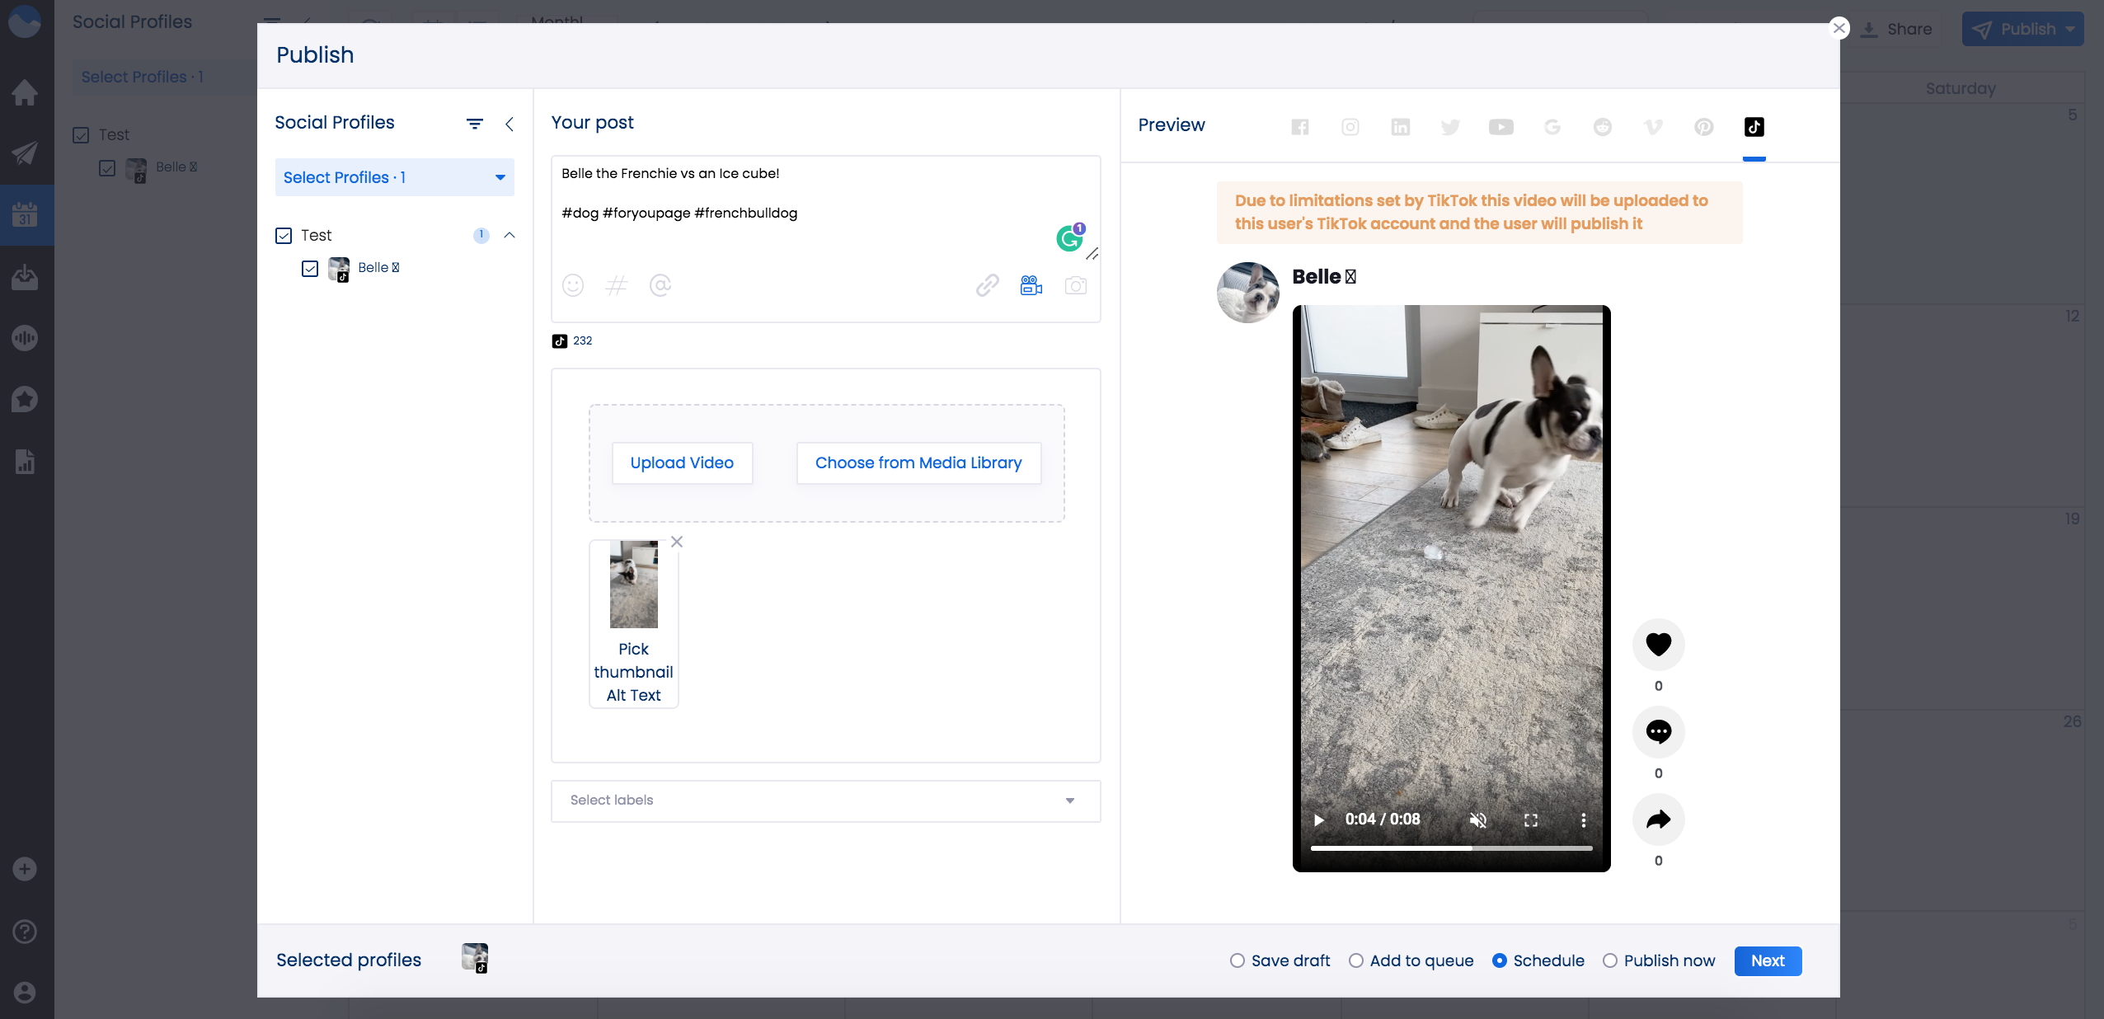Screen dimensions: 2104x1019
Task: Uncheck the Test group checkbox
Action: [284, 236]
